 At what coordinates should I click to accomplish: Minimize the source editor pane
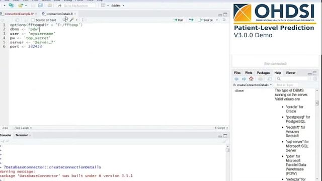(x=220, y=15)
